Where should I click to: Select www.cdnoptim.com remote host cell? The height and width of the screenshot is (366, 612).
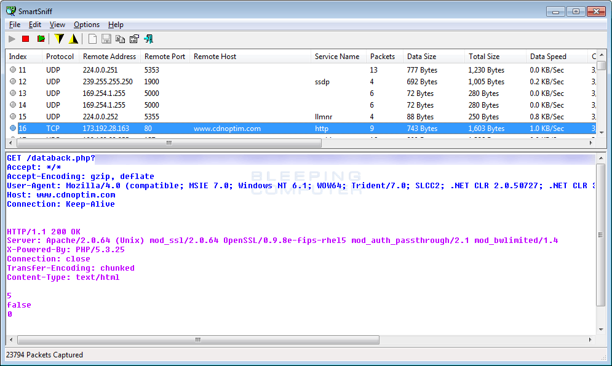click(x=227, y=129)
